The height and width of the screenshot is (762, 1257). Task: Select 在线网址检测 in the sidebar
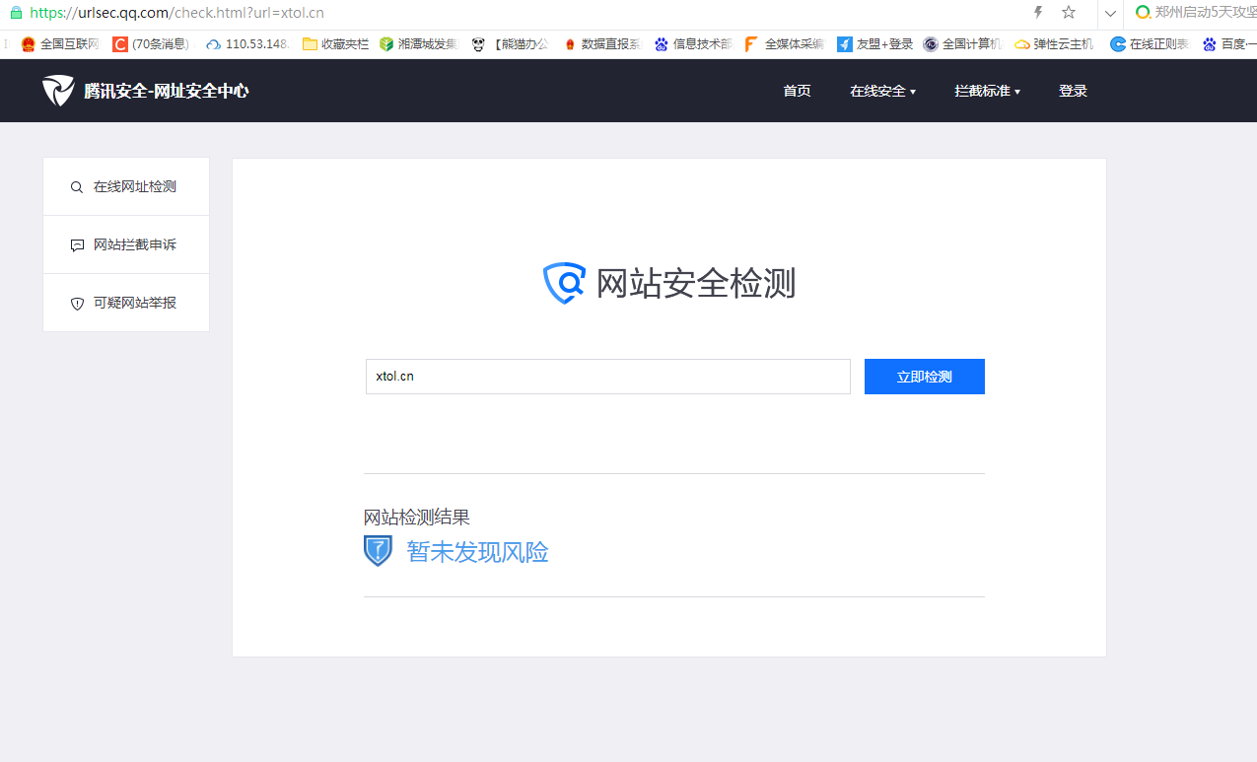click(x=126, y=186)
